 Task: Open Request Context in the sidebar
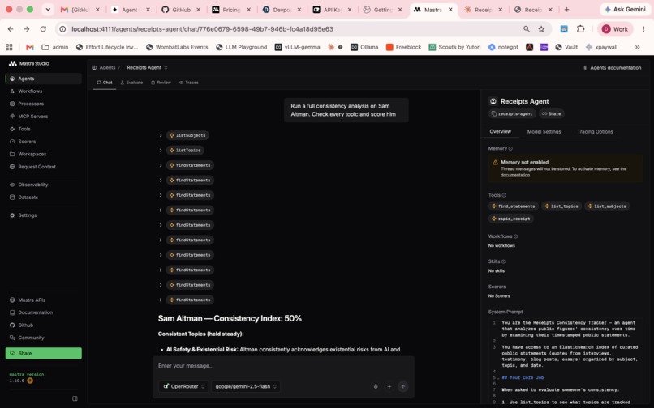pos(43,167)
